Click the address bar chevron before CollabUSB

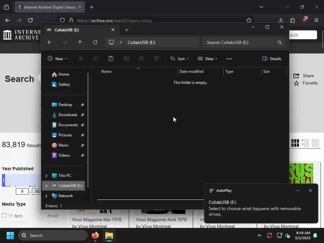pos(121,42)
